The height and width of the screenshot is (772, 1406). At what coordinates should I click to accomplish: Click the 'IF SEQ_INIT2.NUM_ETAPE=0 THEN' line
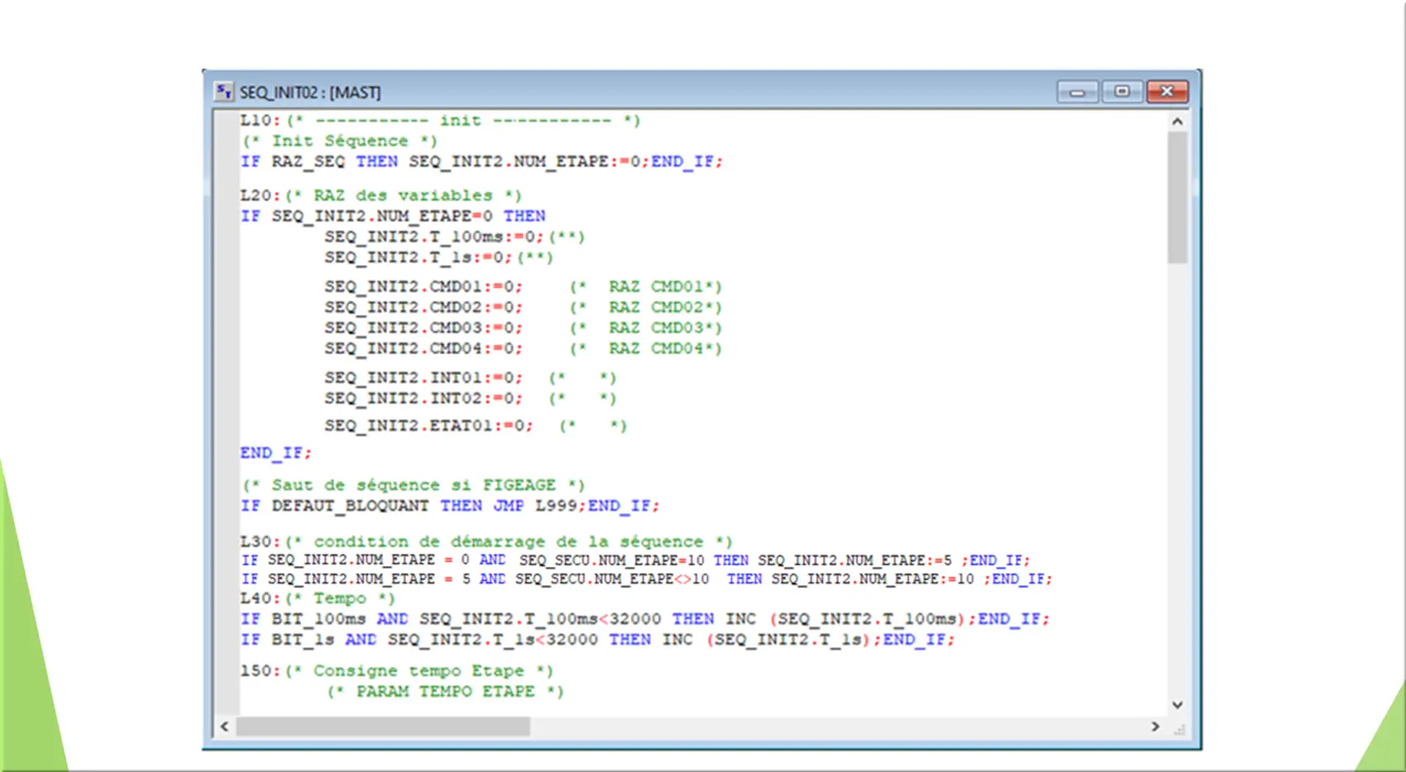(x=393, y=217)
